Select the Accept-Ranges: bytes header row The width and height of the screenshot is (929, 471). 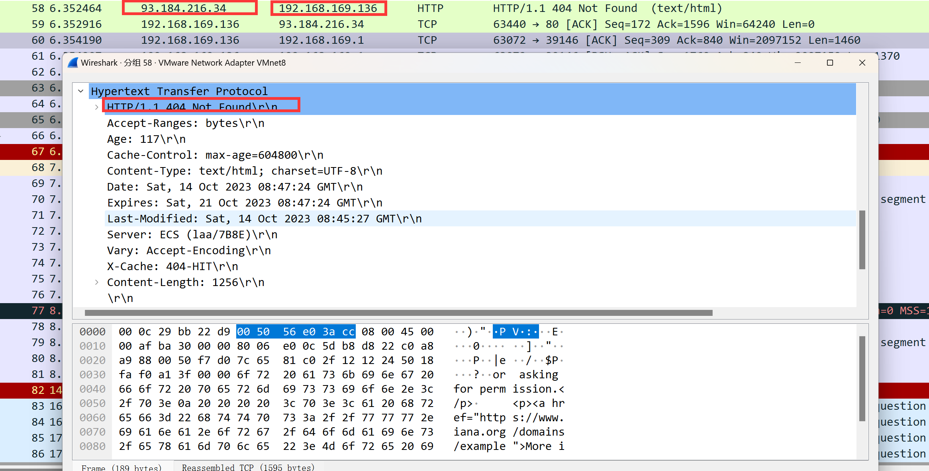tap(480, 123)
